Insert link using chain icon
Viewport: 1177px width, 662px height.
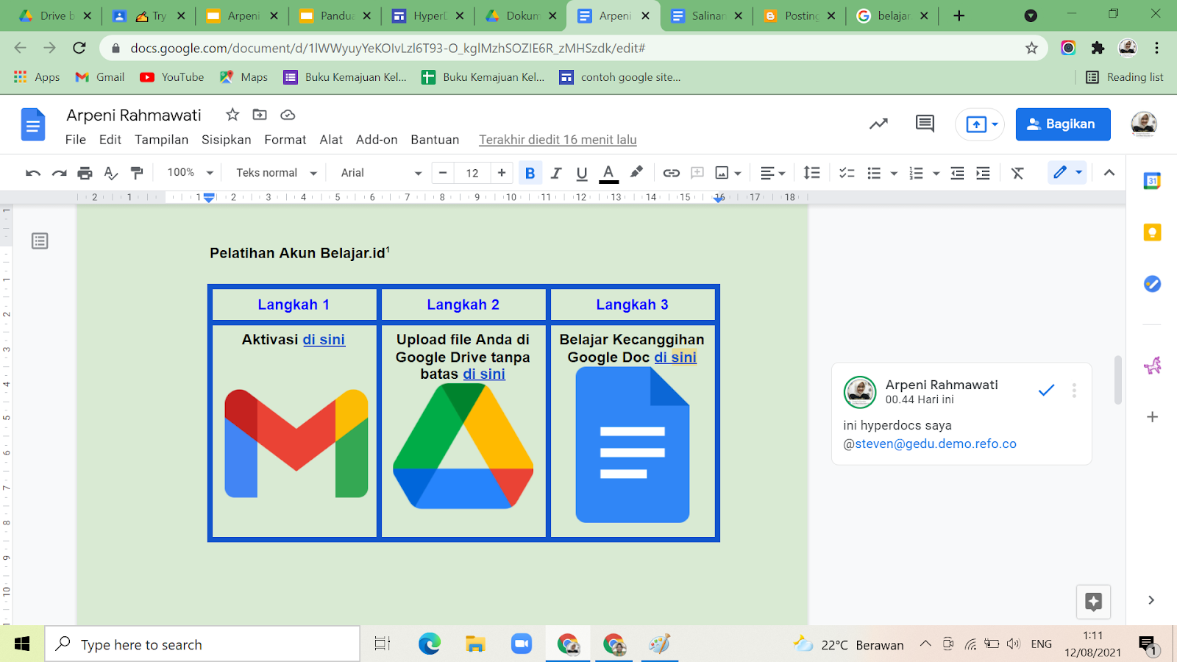coord(671,173)
